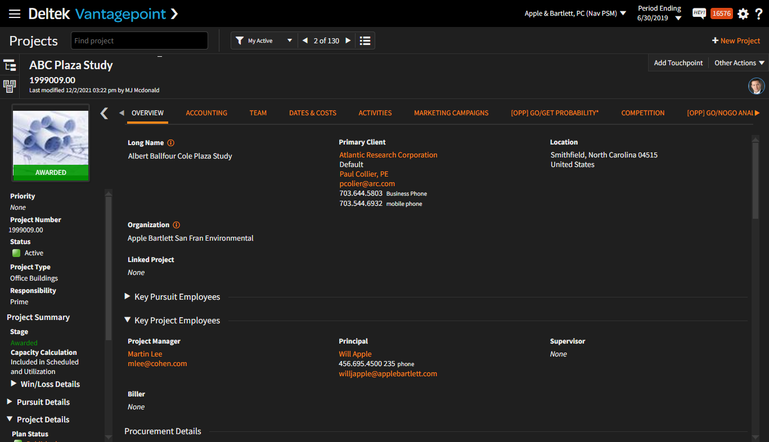Open the project plan icon below the structure icon
The width and height of the screenshot is (769, 442).
point(10,87)
